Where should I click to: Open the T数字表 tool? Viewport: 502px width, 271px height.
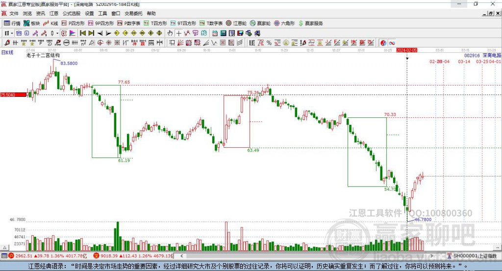(x=211, y=23)
